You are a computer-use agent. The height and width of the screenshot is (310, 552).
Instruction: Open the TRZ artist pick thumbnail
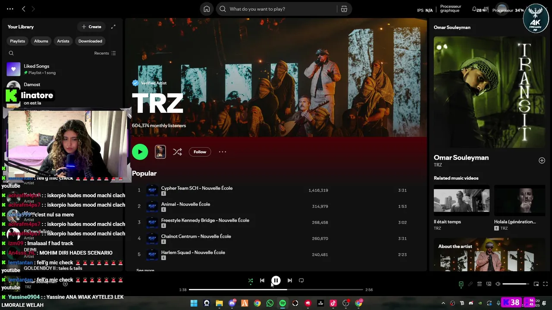click(160, 152)
